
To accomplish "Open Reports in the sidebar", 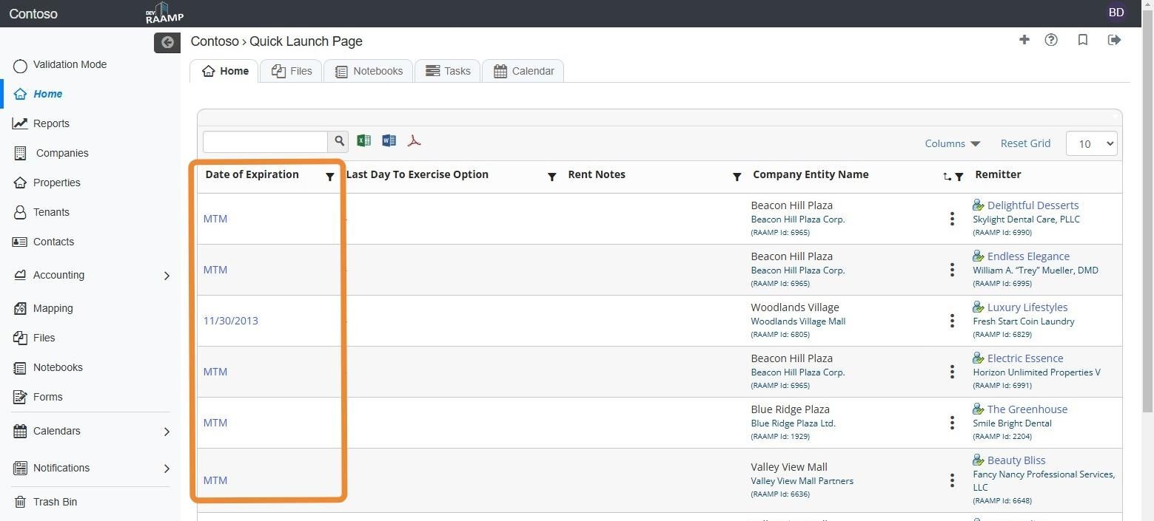I will (x=51, y=123).
